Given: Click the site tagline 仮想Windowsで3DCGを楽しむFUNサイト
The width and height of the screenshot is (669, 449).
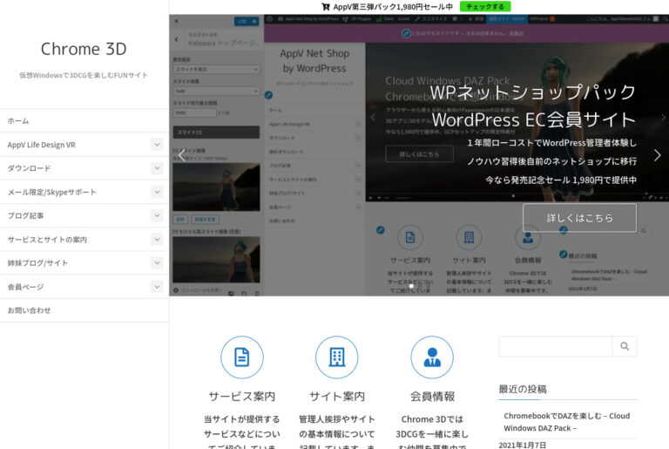Looking at the screenshot, I should [x=84, y=75].
